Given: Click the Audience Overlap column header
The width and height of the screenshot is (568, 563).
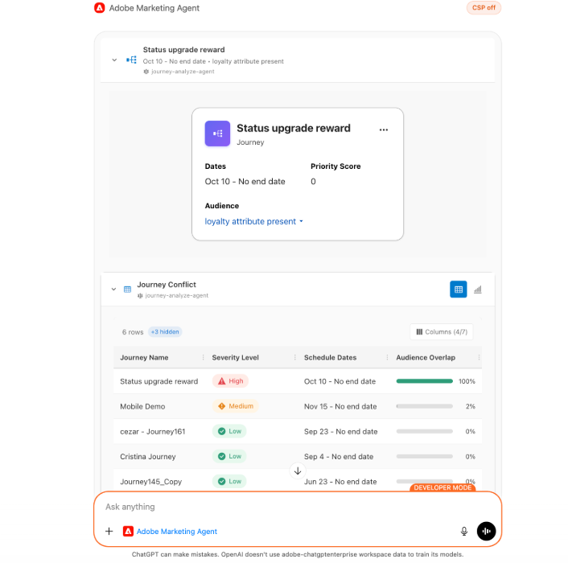Looking at the screenshot, I should click(426, 358).
